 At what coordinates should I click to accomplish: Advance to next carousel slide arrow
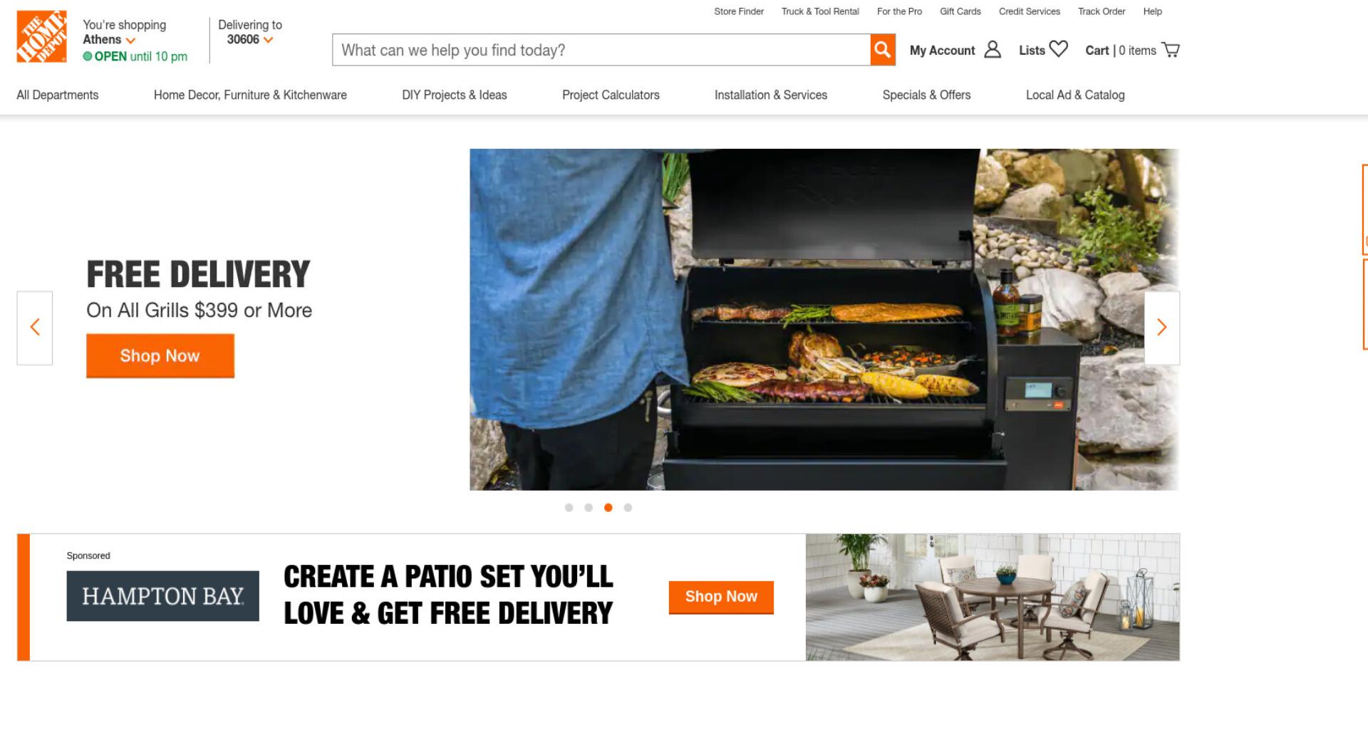(1162, 328)
